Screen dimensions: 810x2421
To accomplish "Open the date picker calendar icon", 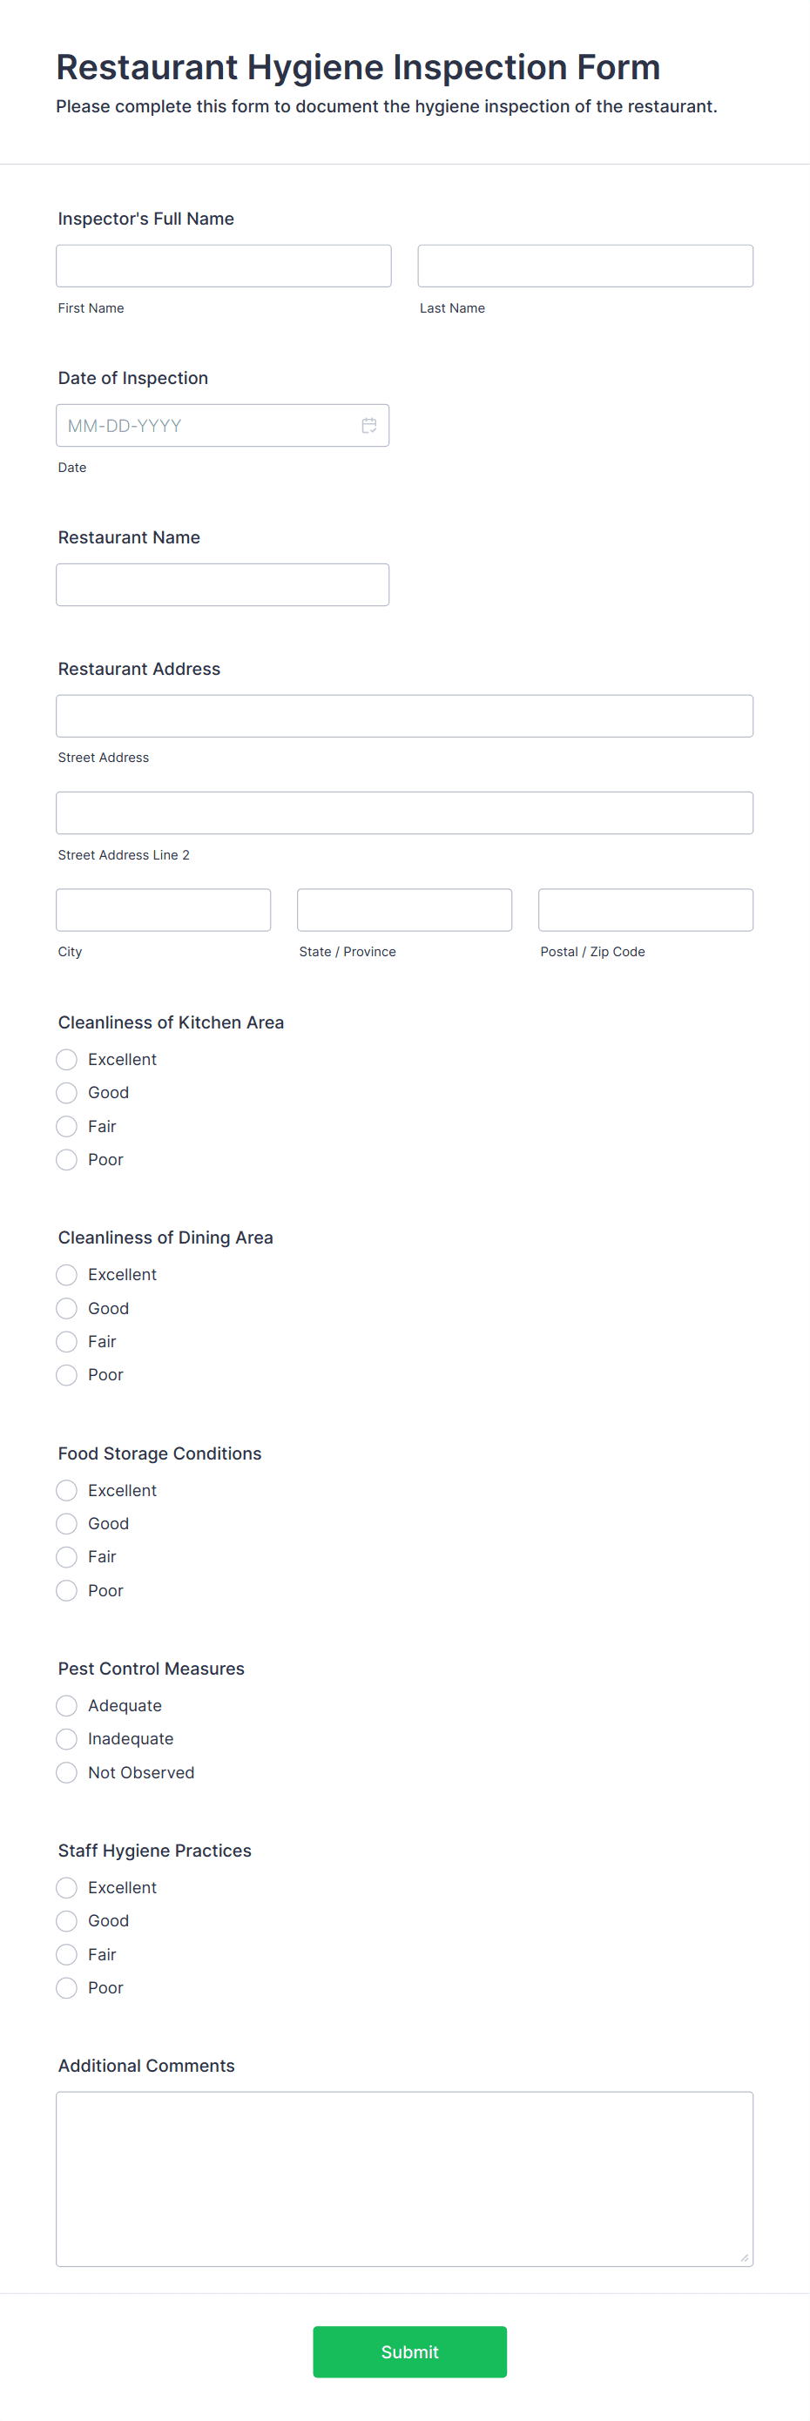I will click(x=368, y=425).
